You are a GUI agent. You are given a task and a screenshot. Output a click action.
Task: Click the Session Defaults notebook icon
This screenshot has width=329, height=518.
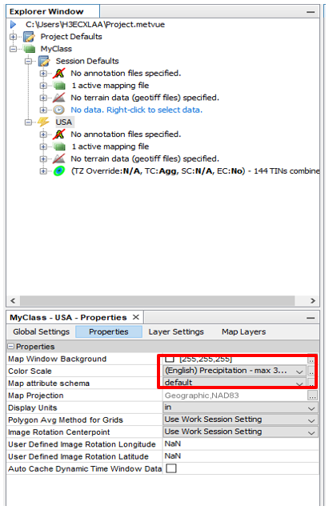coord(44,61)
